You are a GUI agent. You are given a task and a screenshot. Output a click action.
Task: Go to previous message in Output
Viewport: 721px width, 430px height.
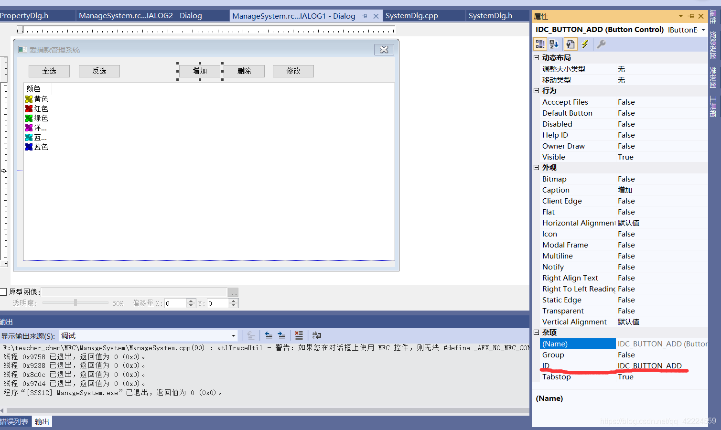[x=269, y=335]
